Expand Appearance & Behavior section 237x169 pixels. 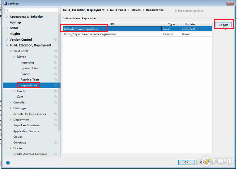pyautogui.click(x=7, y=17)
